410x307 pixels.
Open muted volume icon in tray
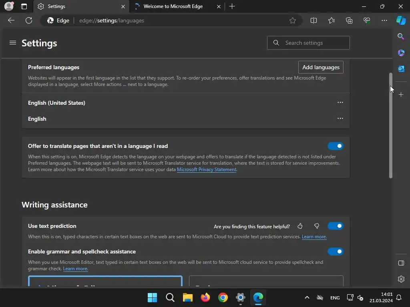[360, 297]
